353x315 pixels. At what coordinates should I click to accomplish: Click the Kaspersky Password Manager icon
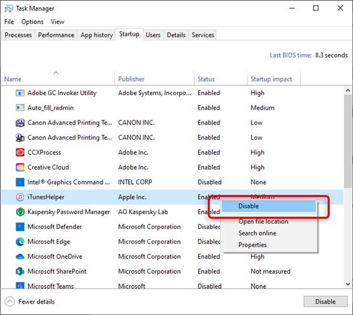point(20,212)
